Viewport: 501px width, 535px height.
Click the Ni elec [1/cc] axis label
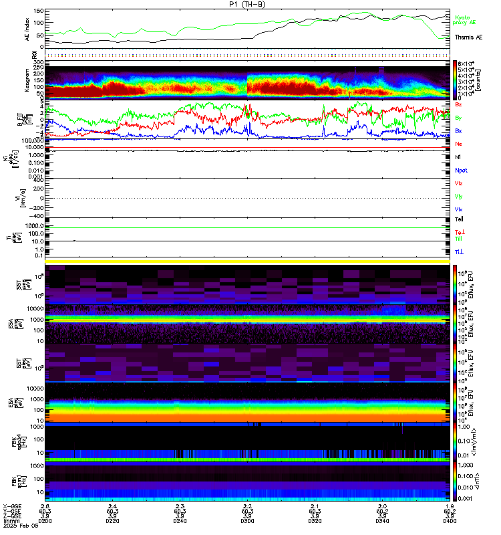pos(11,160)
